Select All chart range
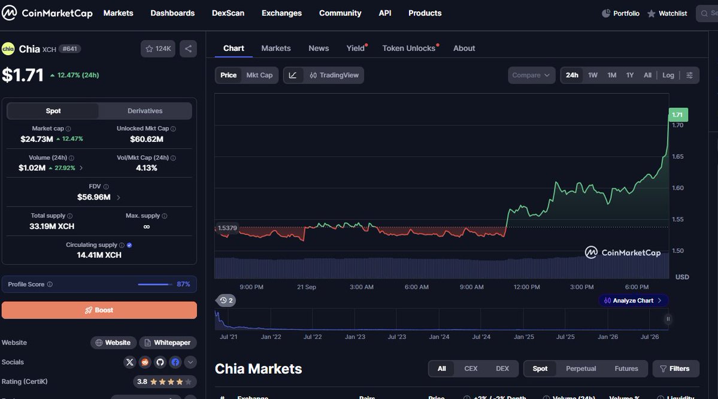The height and width of the screenshot is (399, 718). pyautogui.click(x=647, y=75)
